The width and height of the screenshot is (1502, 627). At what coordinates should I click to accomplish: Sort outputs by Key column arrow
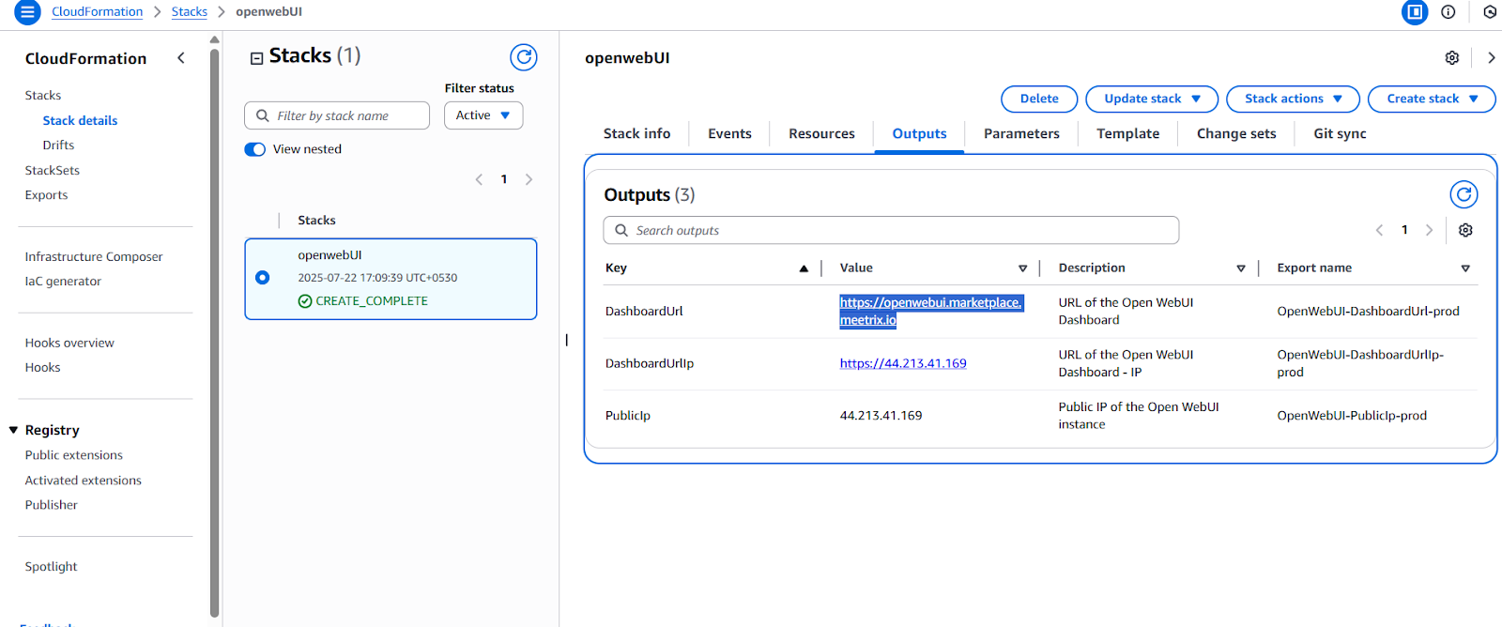804,268
